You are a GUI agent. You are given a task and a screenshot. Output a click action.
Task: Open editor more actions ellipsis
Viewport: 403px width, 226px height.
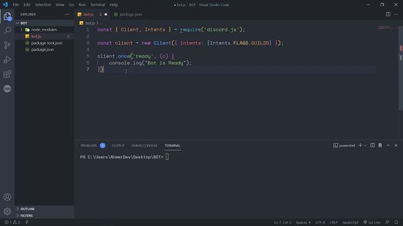click(x=396, y=14)
